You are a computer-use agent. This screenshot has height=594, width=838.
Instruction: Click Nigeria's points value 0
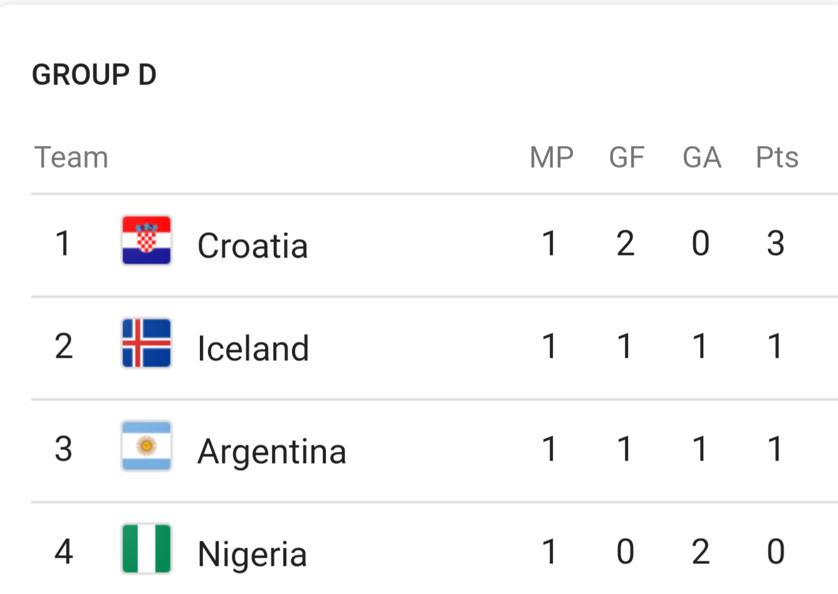(776, 551)
